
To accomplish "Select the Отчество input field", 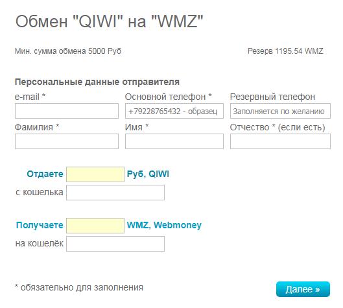I will (x=280, y=141).
